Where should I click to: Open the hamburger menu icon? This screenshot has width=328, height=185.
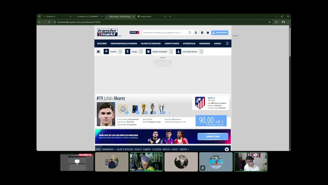pyautogui.click(x=227, y=43)
